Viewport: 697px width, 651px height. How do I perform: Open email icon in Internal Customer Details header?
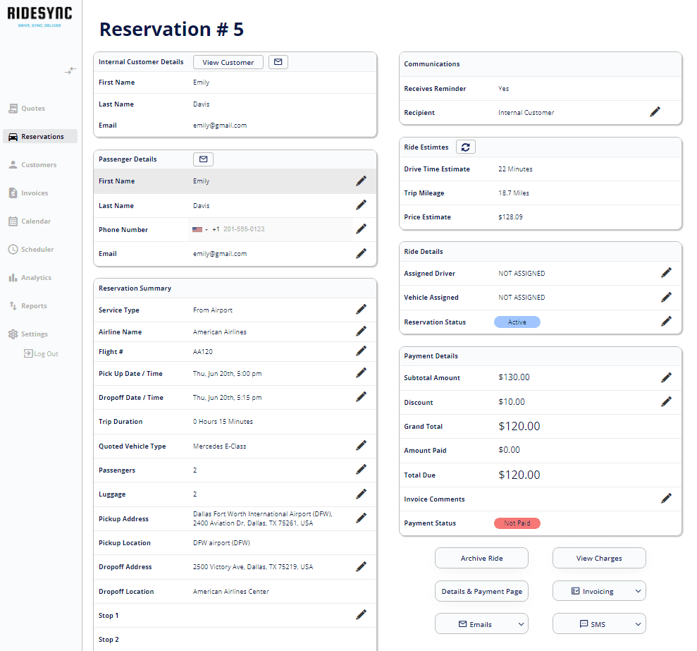point(278,61)
